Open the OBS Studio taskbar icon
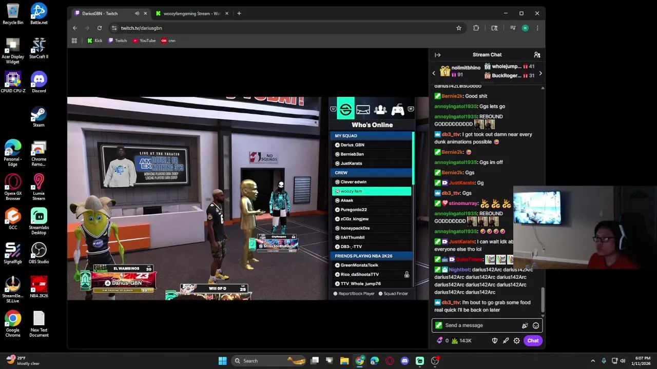The height and width of the screenshot is (369, 657). pyautogui.click(x=435, y=361)
